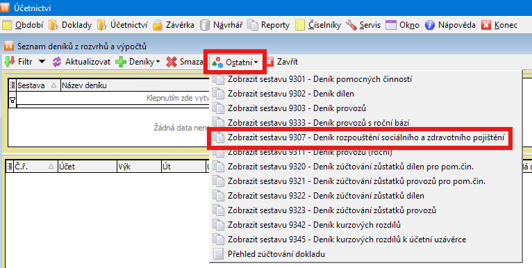This screenshot has width=532, height=268.
Task: Sort by the Út column header
Action: [x=183, y=166]
